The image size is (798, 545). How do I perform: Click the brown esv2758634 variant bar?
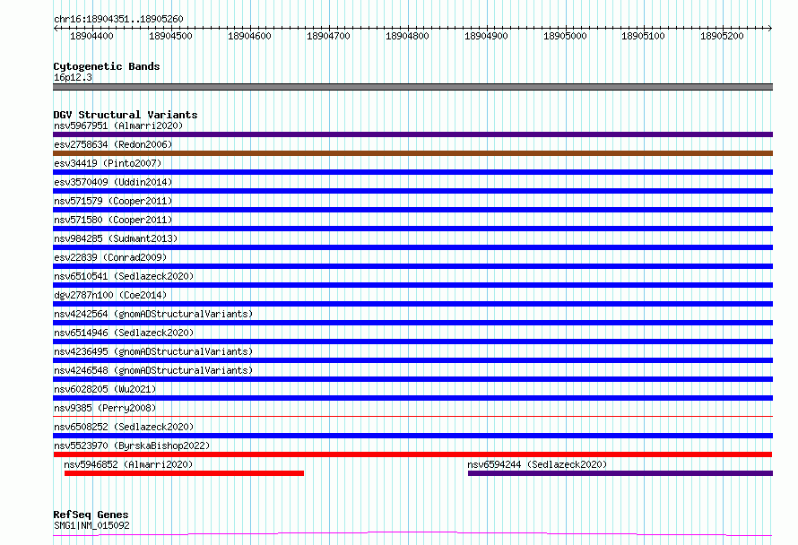click(412, 153)
